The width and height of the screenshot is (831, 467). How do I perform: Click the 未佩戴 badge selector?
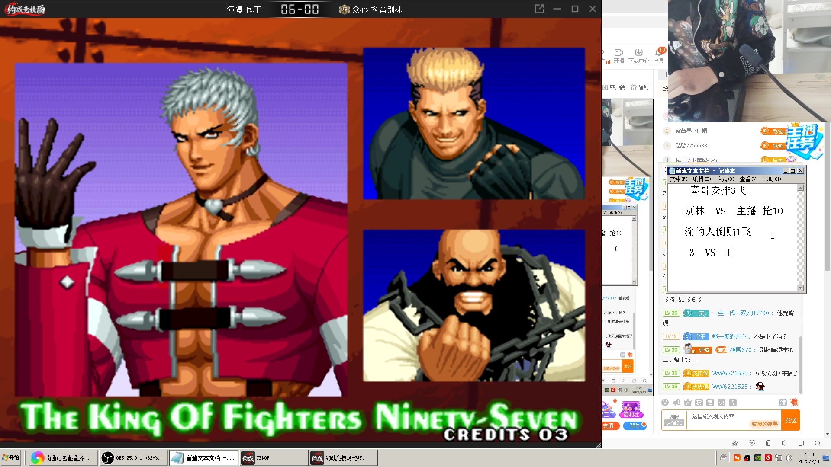(x=674, y=420)
